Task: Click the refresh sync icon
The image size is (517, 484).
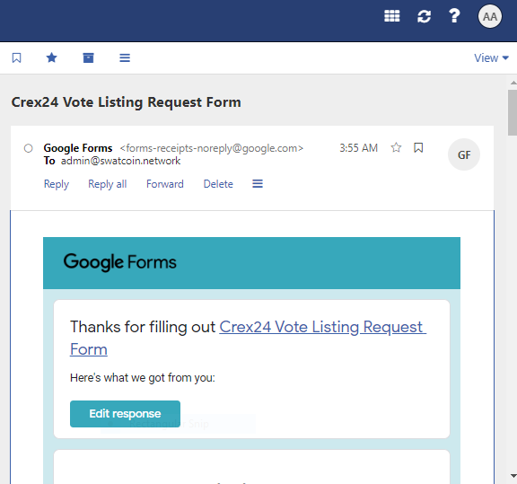Action: [424, 16]
